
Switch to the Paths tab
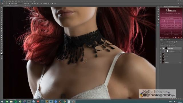click(169, 40)
